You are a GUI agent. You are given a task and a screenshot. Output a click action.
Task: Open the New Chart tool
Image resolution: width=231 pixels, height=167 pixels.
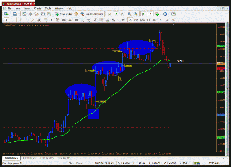[x=6, y=14]
